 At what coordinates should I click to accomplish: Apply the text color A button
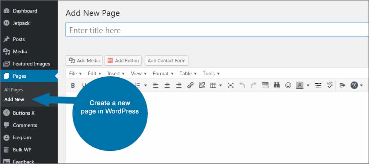pos(299,85)
